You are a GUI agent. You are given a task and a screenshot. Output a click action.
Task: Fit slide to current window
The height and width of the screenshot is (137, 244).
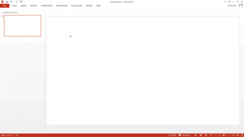coord(242,135)
